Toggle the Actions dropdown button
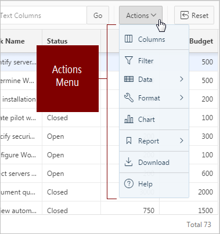This screenshot has height=234, width=220. [x=140, y=15]
